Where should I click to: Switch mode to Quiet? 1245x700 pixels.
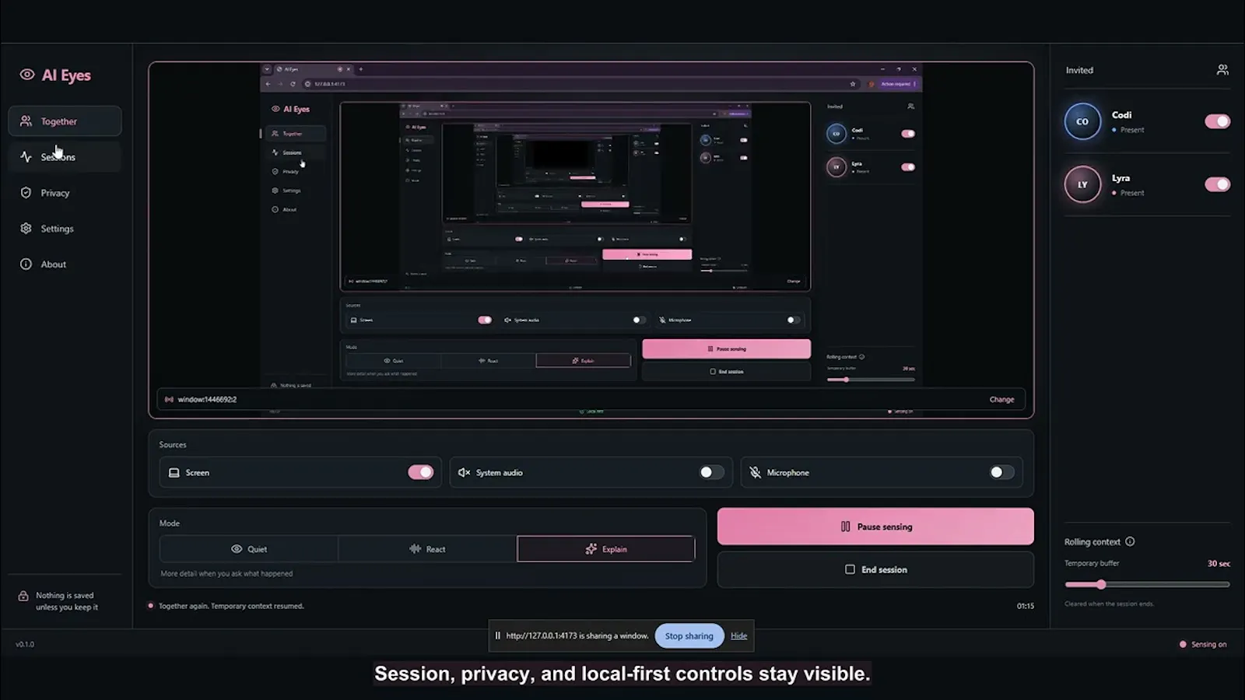point(249,549)
